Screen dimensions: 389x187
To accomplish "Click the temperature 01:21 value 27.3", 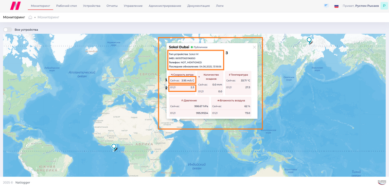I will coord(248,87).
